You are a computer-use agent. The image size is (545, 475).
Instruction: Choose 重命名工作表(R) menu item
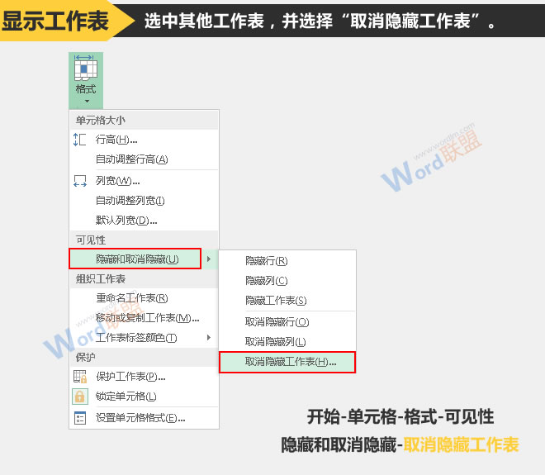(x=131, y=298)
